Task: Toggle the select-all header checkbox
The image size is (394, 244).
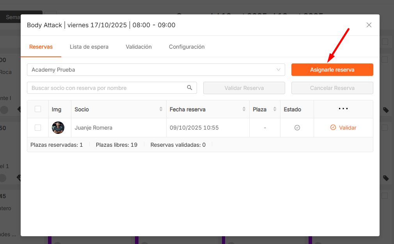Action: (x=38, y=109)
